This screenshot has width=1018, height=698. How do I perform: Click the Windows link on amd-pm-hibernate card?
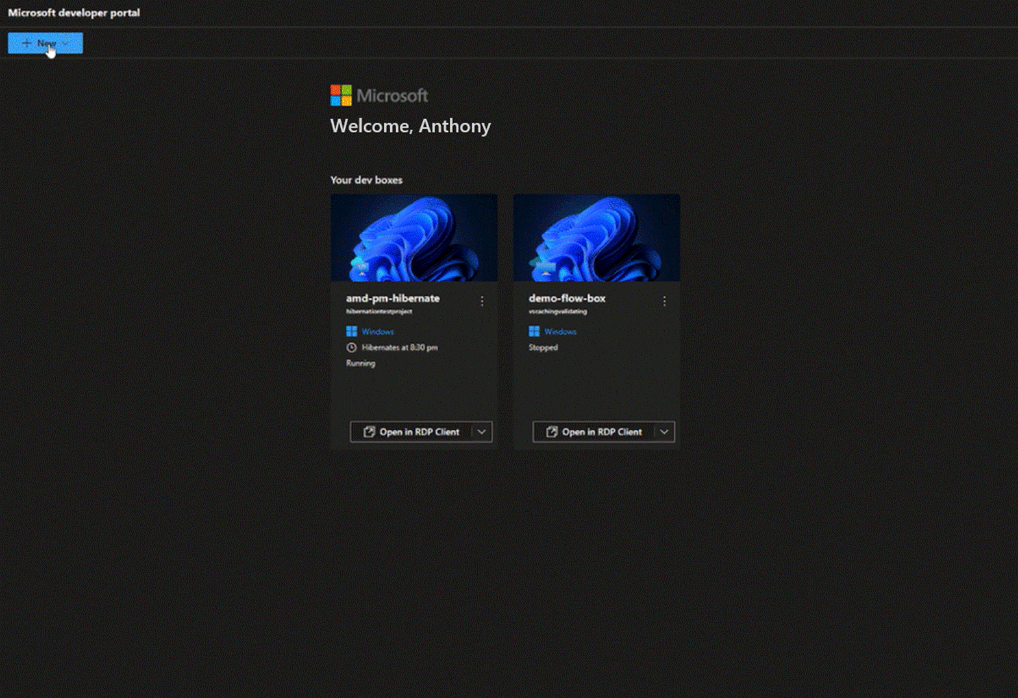(x=378, y=331)
